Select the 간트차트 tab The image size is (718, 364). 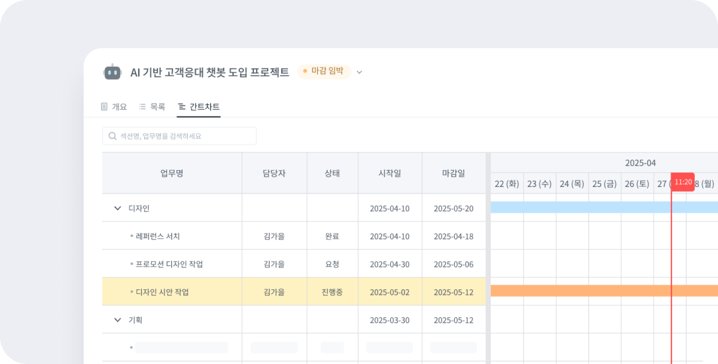pyautogui.click(x=199, y=106)
